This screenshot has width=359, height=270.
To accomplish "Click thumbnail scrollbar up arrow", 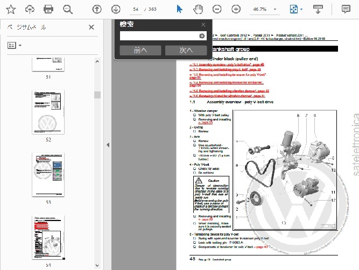I will [97, 61].
